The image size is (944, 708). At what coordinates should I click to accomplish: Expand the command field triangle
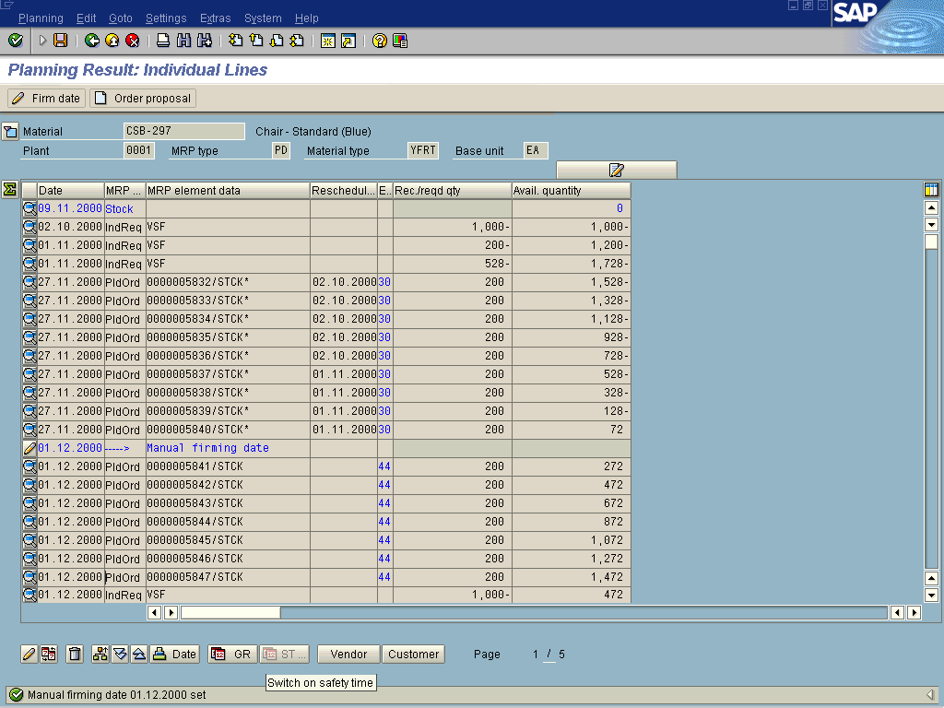[42, 41]
